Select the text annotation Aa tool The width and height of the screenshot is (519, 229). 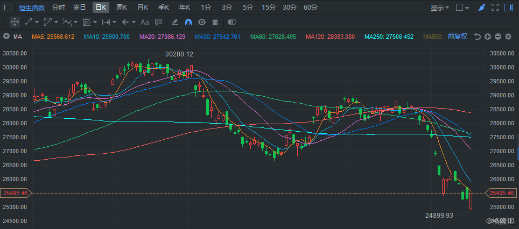[145, 22]
